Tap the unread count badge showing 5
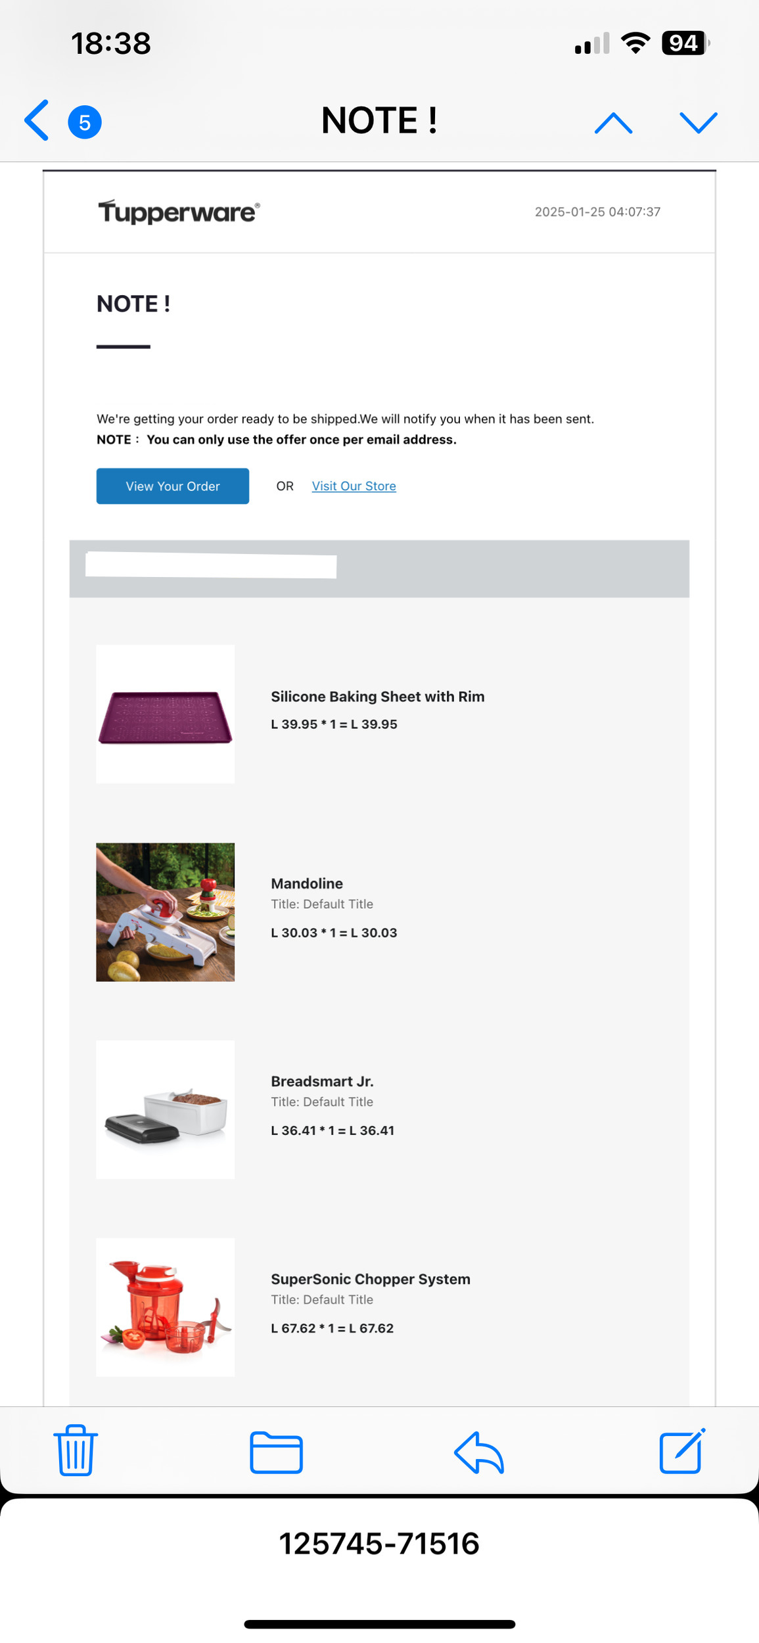The image size is (759, 1643). [x=85, y=122]
